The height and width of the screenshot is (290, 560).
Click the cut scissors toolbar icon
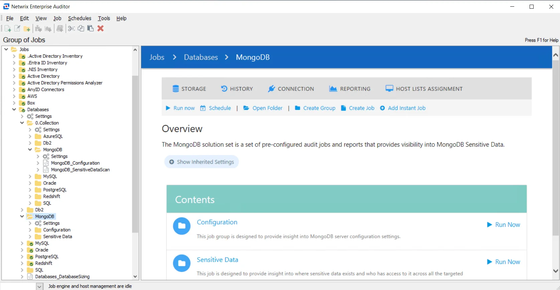pyautogui.click(x=72, y=29)
